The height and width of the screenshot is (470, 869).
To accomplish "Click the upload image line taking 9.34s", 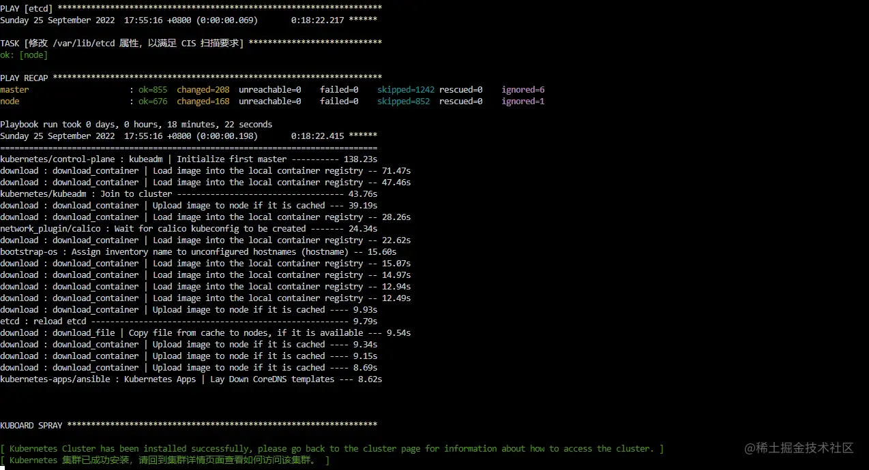I will [x=189, y=344].
